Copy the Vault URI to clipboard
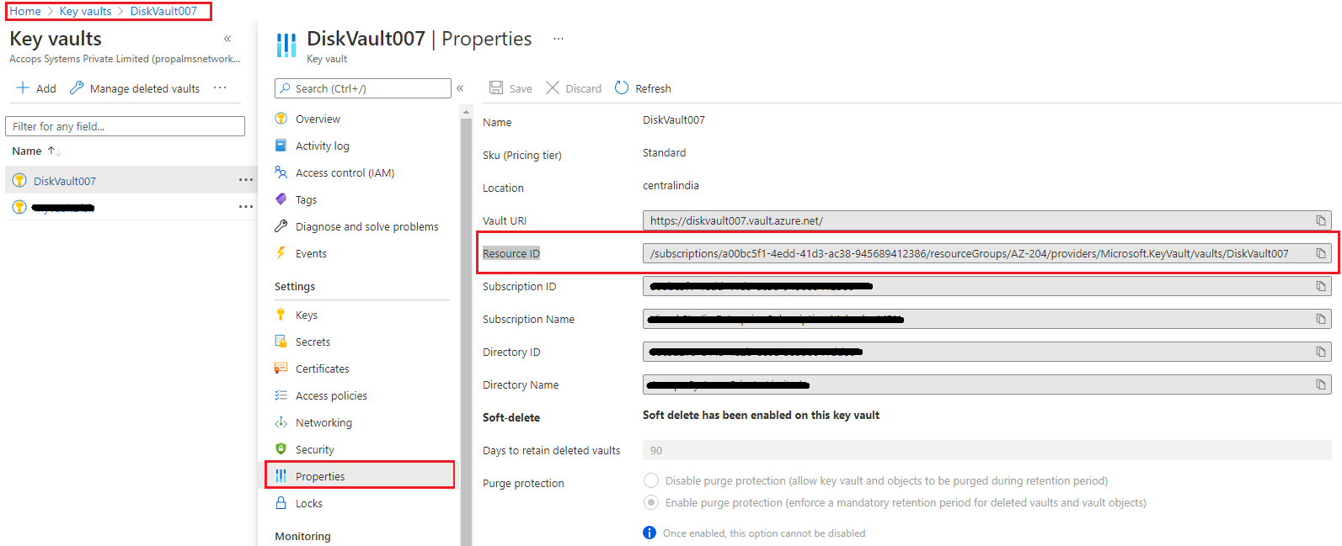The width and height of the screenshot is (1342, 546). coord(1320,220)
